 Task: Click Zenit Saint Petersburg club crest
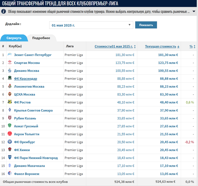point(10,54)
